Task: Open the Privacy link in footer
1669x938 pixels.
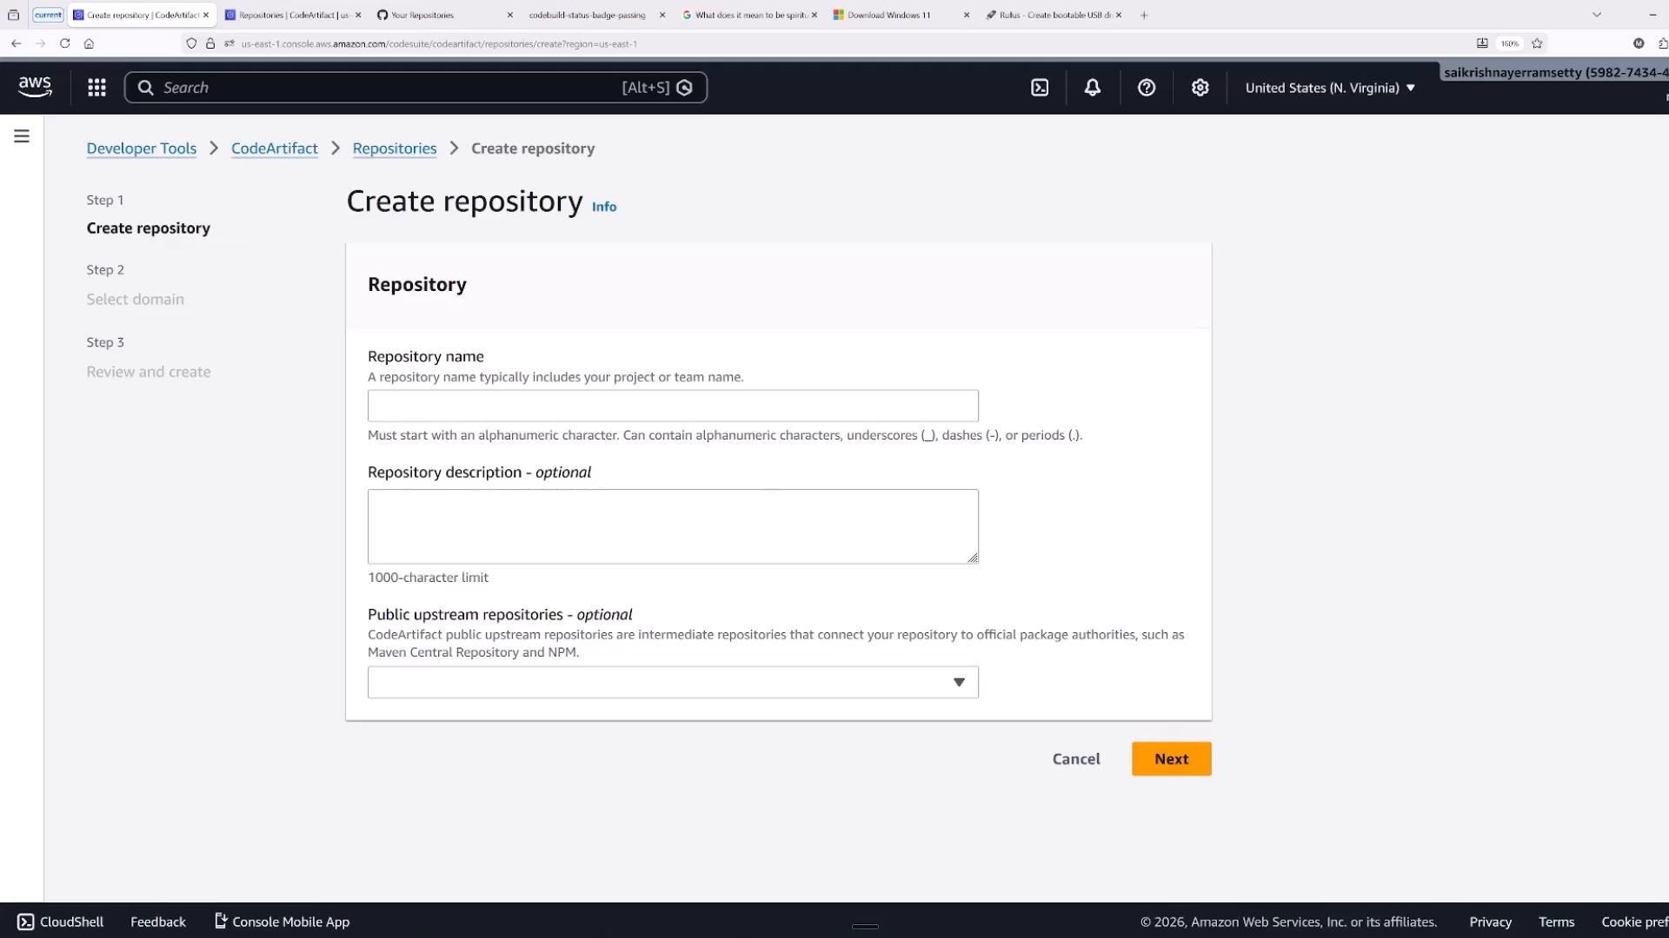Action: tap(1490, 921)
